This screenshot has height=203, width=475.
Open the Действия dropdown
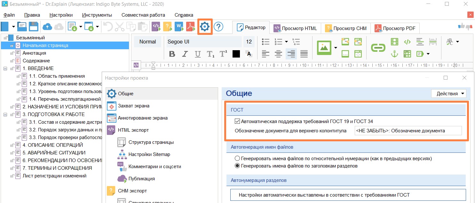click(449, 94)
